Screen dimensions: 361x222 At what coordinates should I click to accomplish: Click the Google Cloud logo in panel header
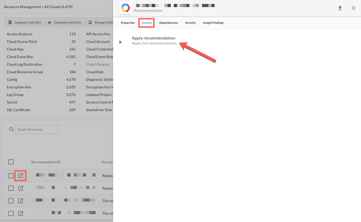point(126,8)
